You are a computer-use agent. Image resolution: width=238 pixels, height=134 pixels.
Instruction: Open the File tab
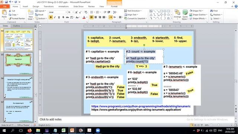5,6
